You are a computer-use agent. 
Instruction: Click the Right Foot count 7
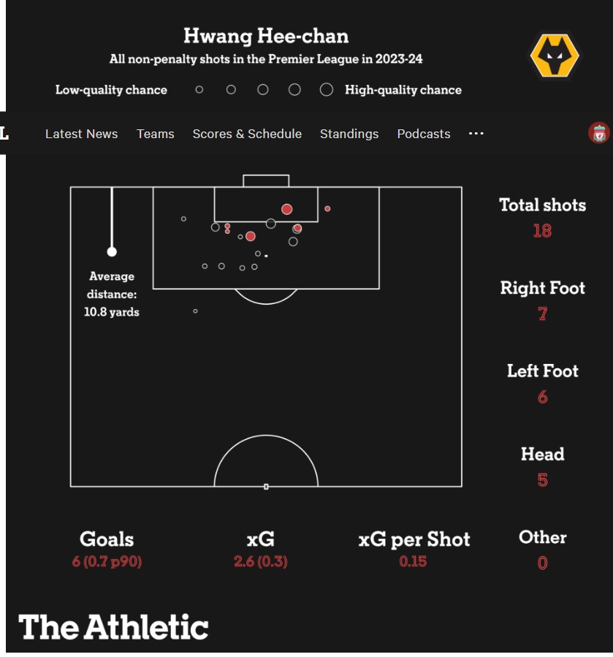543,314
